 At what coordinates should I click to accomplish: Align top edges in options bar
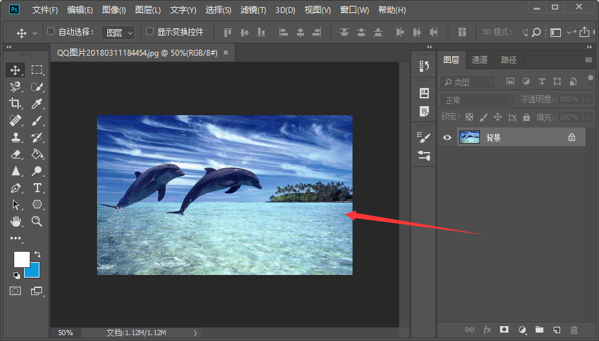228,32
